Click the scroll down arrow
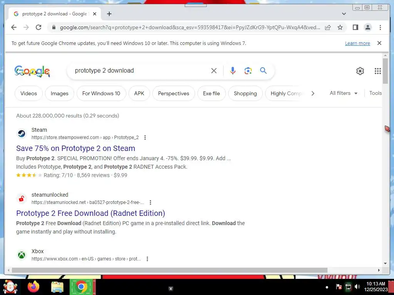 click(x=385, y=264)
